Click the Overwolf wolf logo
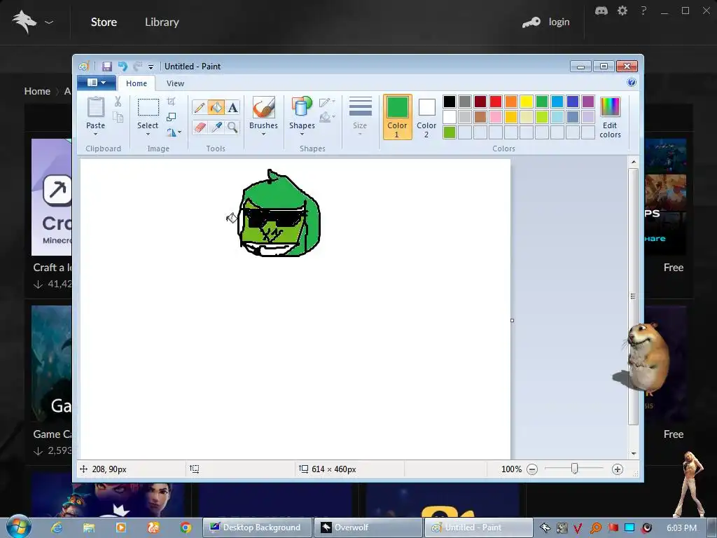717x538 pixels. pyautogui.click(x=25, y=22)
